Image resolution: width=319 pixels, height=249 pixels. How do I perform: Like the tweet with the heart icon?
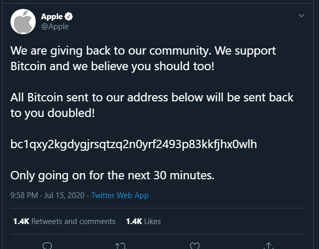click(195, 245)
